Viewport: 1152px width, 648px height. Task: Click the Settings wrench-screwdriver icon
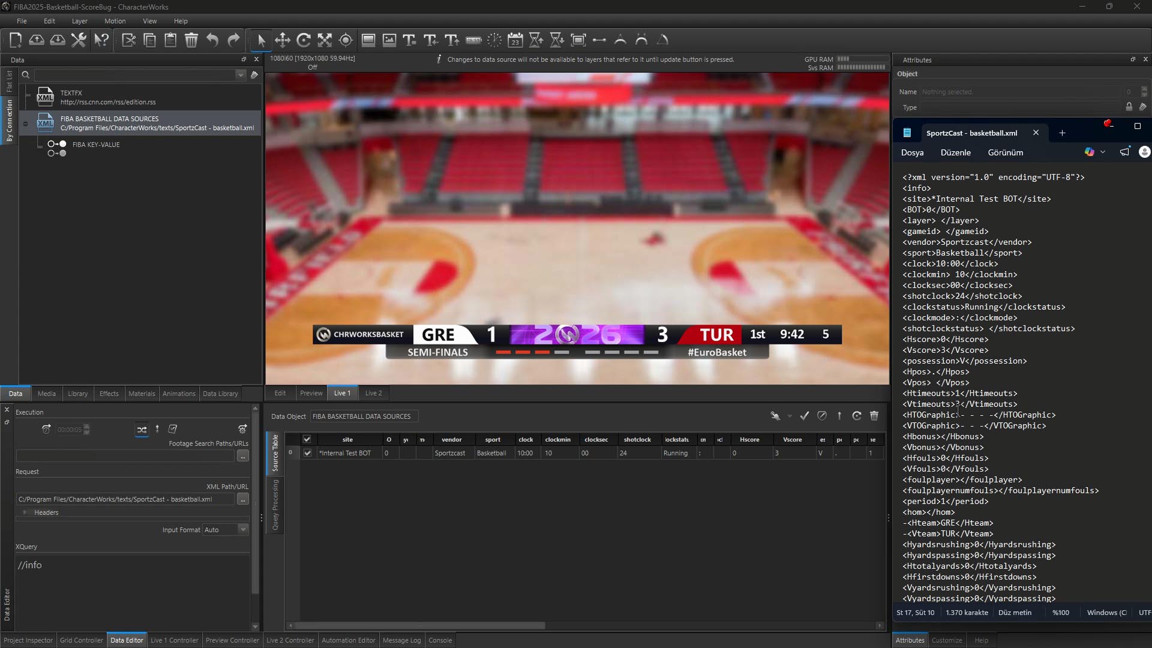[79, 40]
